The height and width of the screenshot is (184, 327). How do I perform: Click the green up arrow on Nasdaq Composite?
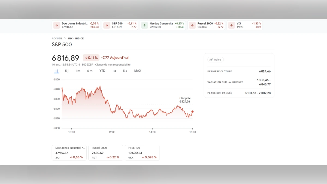coord(144,25)
